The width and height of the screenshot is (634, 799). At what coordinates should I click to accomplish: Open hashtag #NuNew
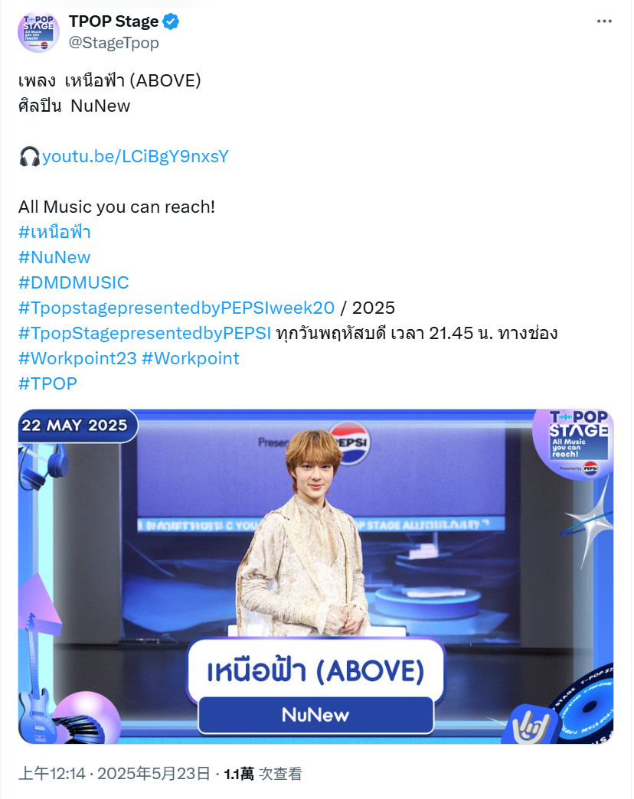54,257
